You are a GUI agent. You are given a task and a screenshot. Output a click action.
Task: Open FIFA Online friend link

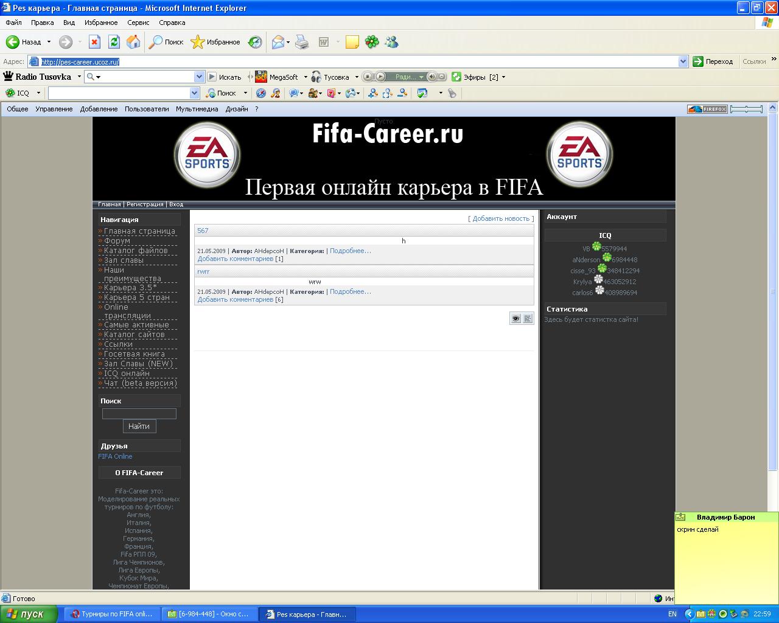[x=115, y=456]
